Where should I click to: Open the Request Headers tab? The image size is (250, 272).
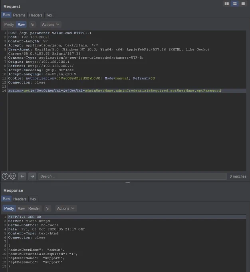coord(36,15)
